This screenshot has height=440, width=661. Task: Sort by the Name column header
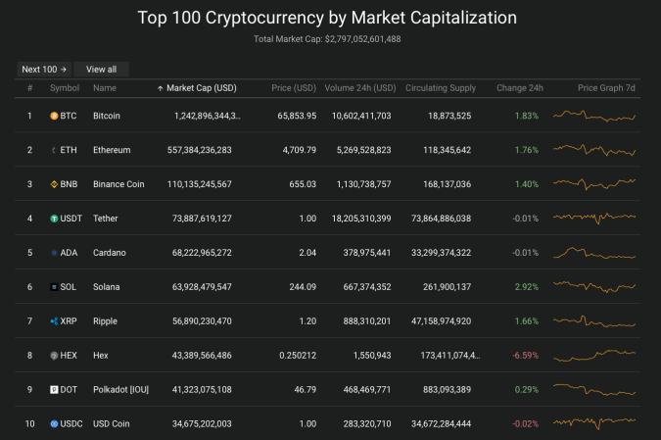coord(105,88)
